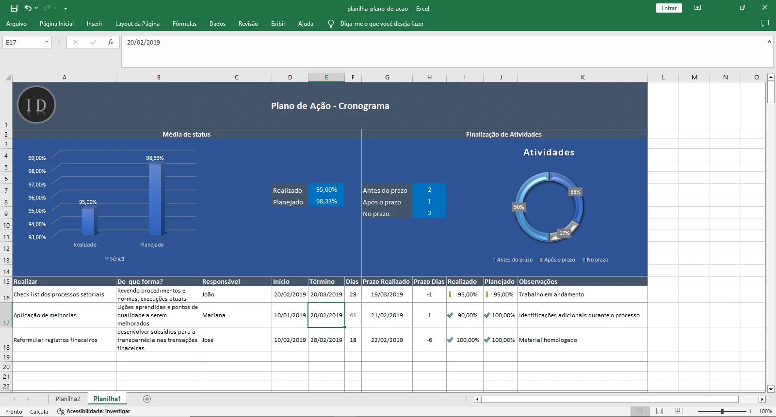The width and height of the screenshot is (776, 417).
Task: Click the Select All corner triangle
Action: [8, 77]
